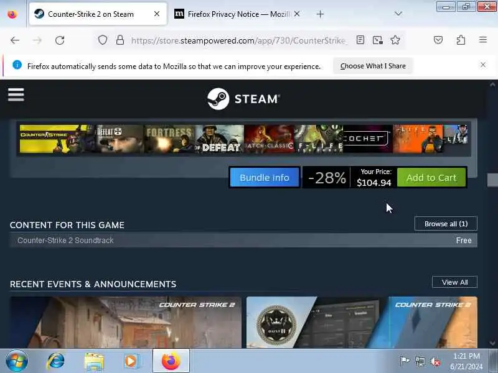
Task: Open Firefox extensions menu
Action: pyautogui.click(x=461, y=40)
